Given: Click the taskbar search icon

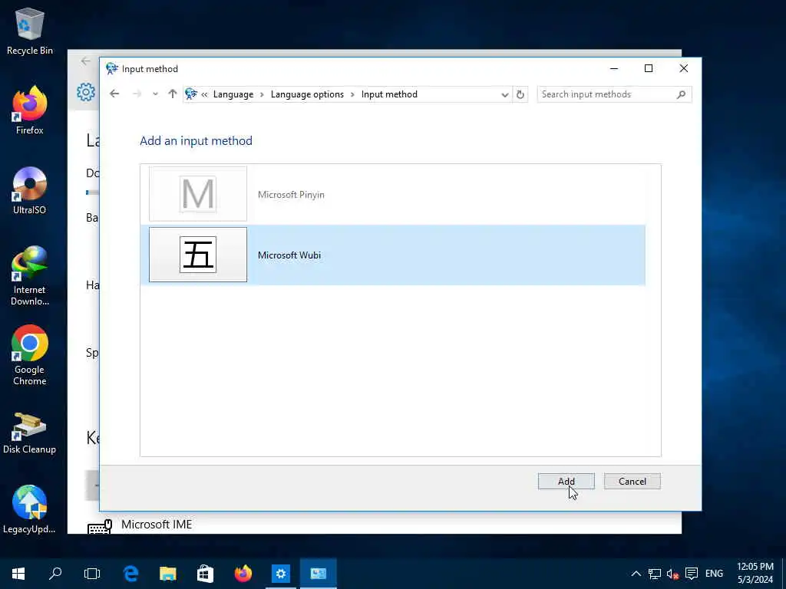Looking at the screenshot, I should point(55,574).
